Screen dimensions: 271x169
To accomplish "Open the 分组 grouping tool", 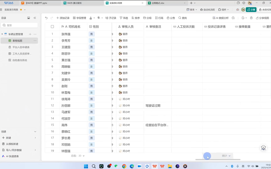I will coord(147,18).
